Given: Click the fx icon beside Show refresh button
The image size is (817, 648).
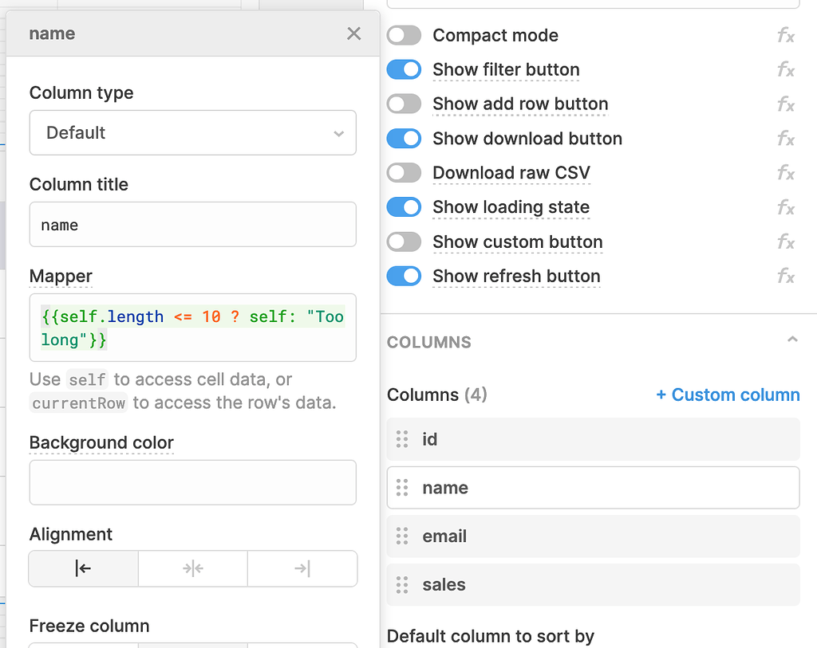Looking at the screenshot, I should [x=786, y=276].
